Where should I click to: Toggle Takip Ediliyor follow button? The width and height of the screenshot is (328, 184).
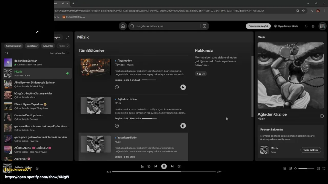click(311, 150)
